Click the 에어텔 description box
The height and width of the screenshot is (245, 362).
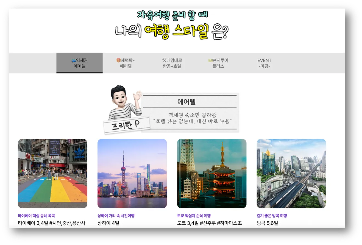[x=190, y=113]
